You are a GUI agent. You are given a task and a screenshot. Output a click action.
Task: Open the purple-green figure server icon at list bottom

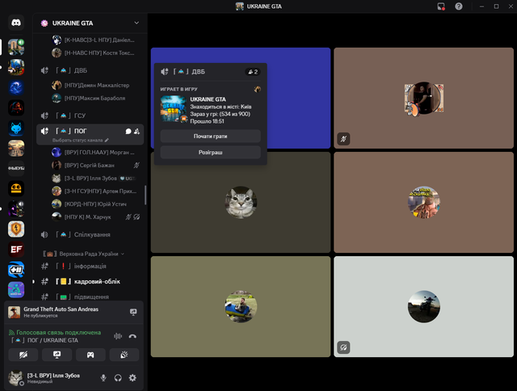(x=16, y=290)
